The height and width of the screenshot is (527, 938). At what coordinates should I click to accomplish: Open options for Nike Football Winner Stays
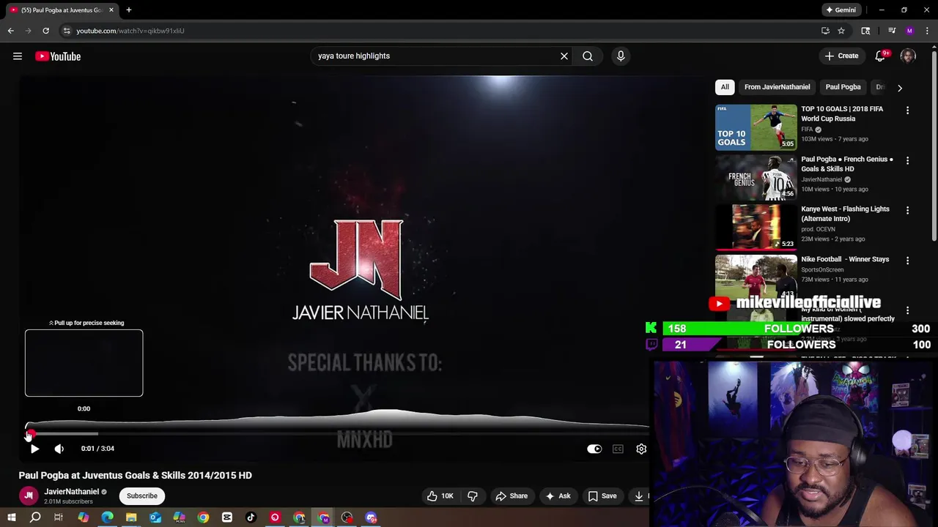[x=907, y=260]
